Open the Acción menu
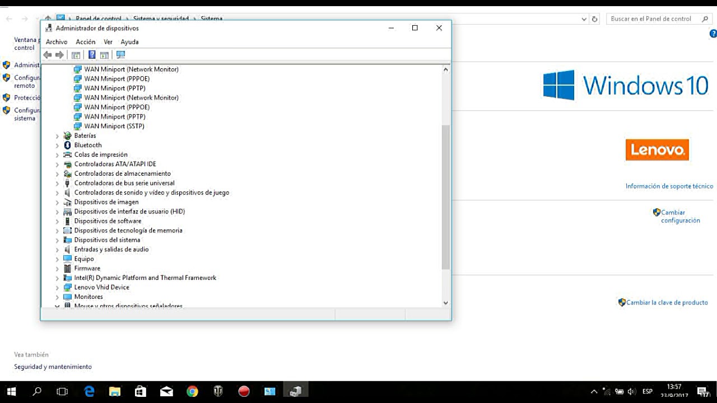Image resolution: width=717 pixels, height=403 pixels. 86,42
